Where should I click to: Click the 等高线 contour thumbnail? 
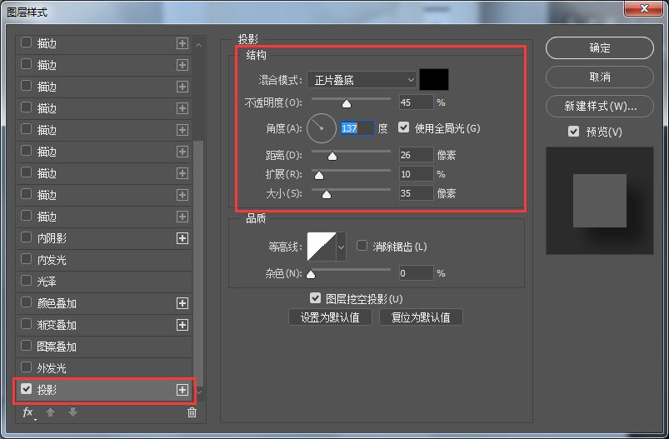[322, 247]
